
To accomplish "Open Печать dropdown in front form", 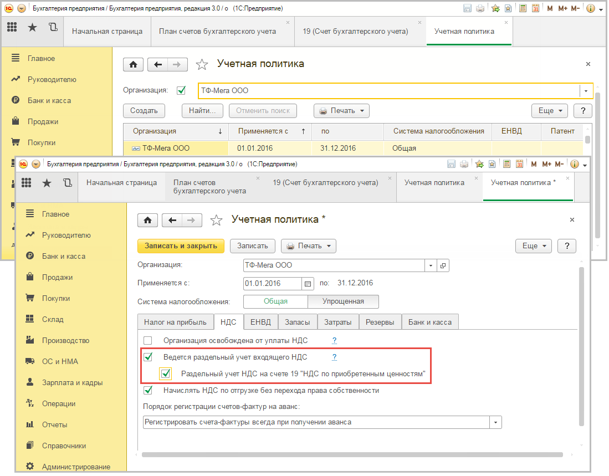I will pyautogui.click(x=309, y=246).
